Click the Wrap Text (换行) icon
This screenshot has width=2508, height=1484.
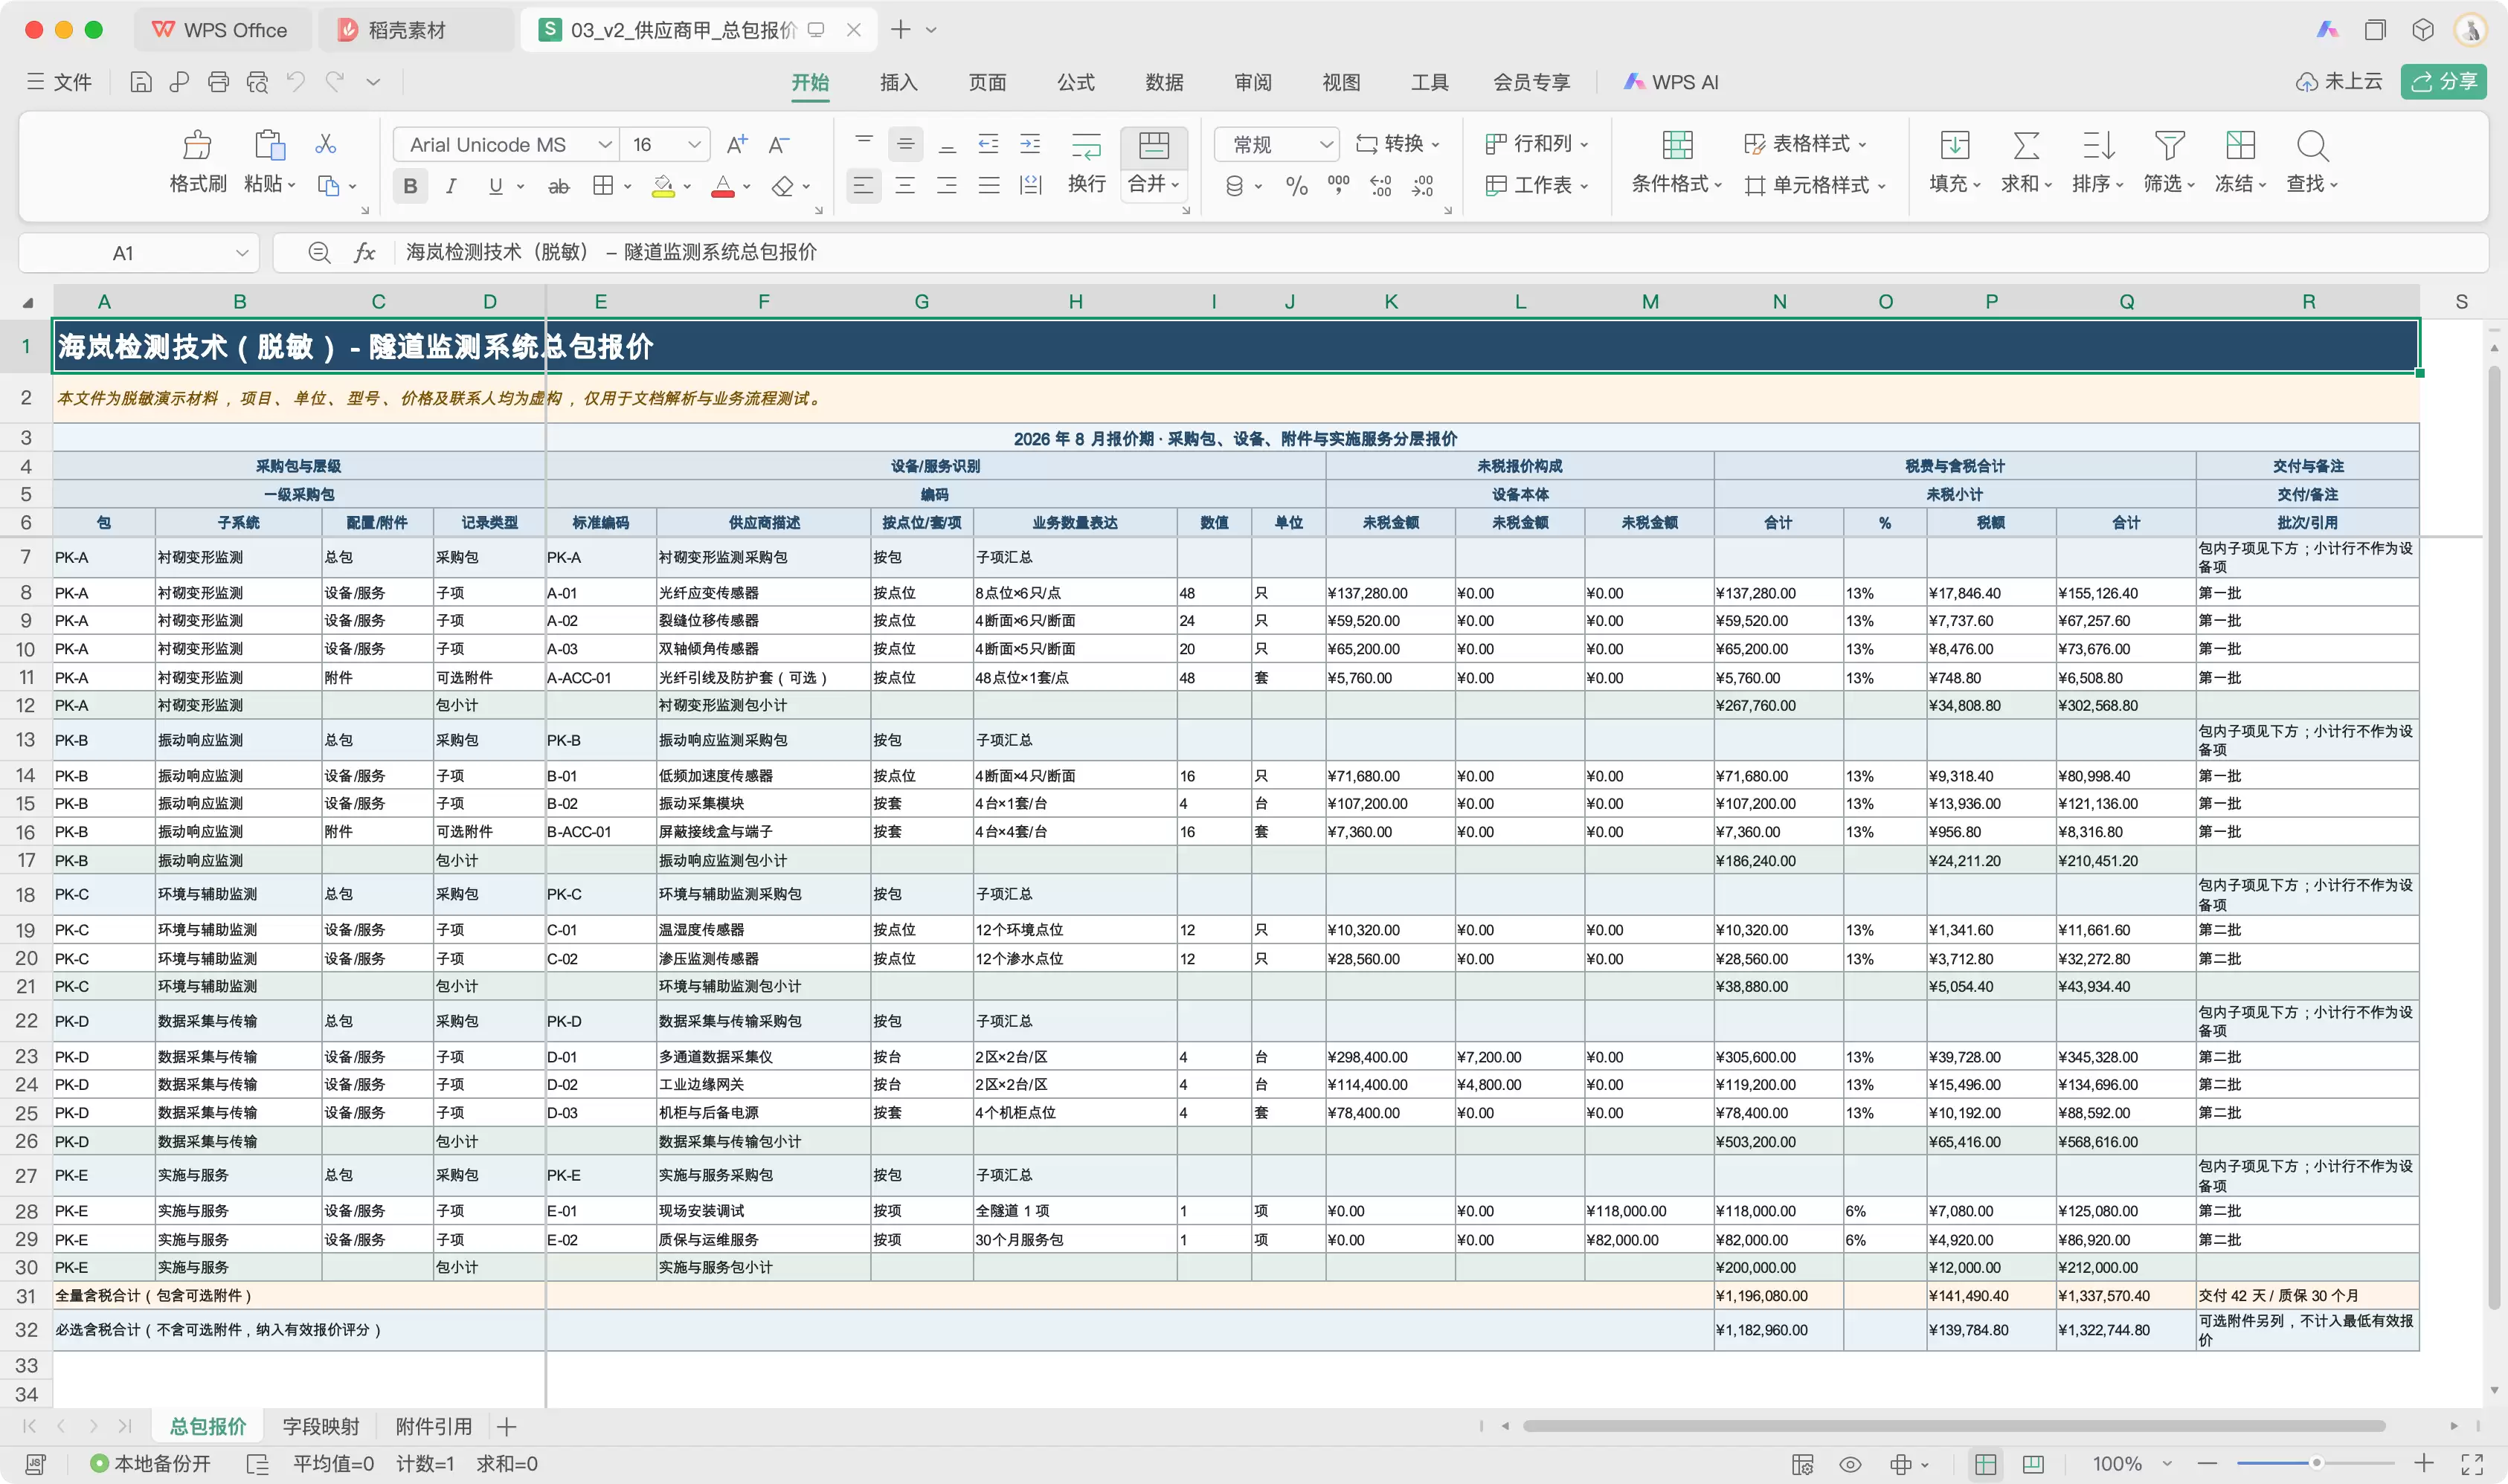tap(1087, 146)
